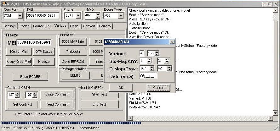Viewport: 280px width, 131px height.
Task: Open the Com Port dropdown showing COM4
Action: [x=20, y=16]
